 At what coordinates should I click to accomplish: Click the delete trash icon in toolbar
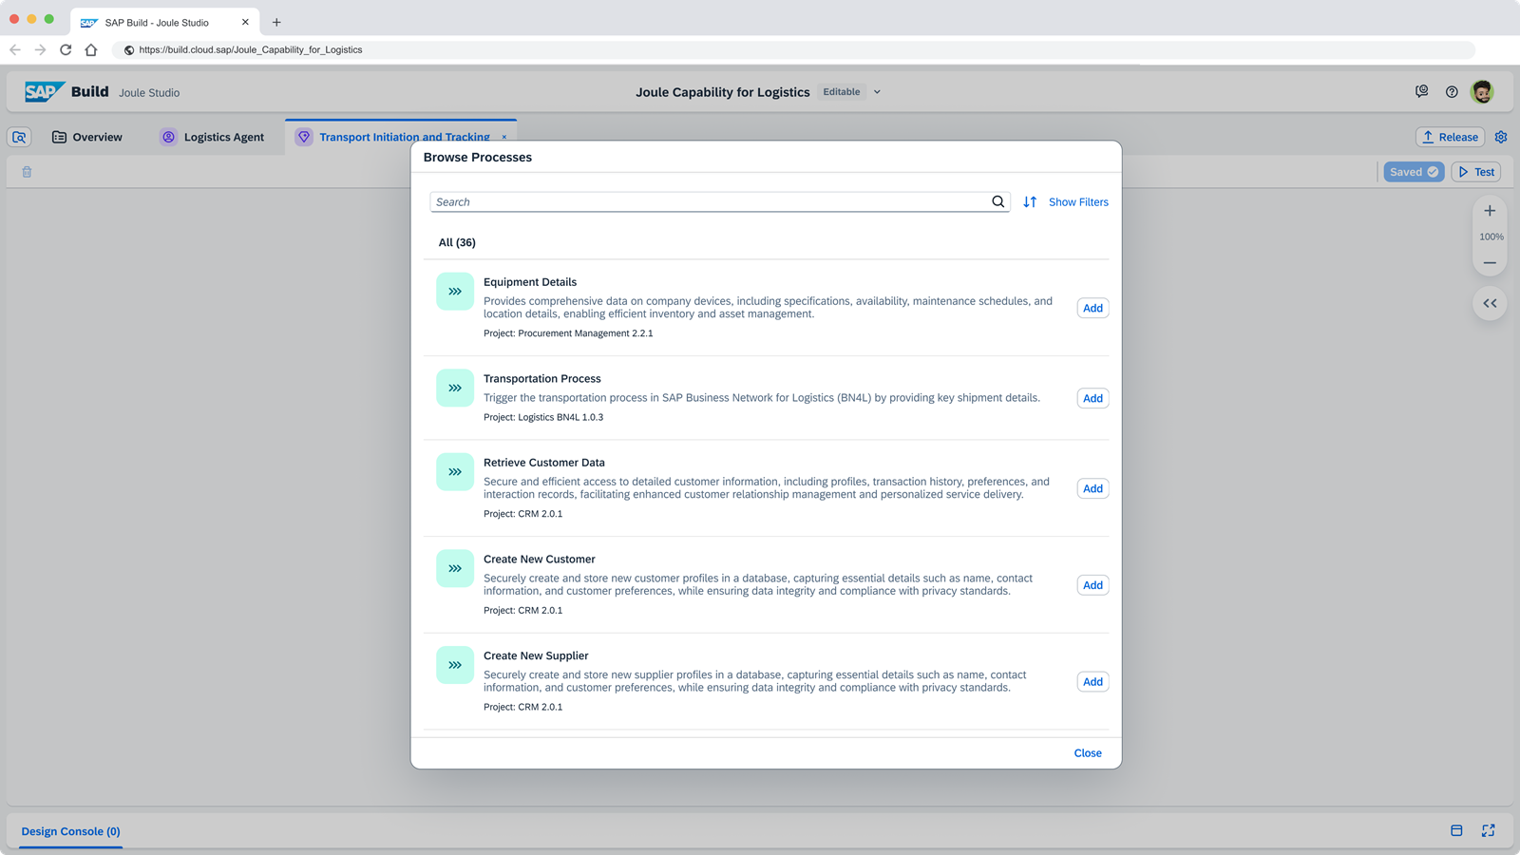pyautogui.click(x=27, y=172)
